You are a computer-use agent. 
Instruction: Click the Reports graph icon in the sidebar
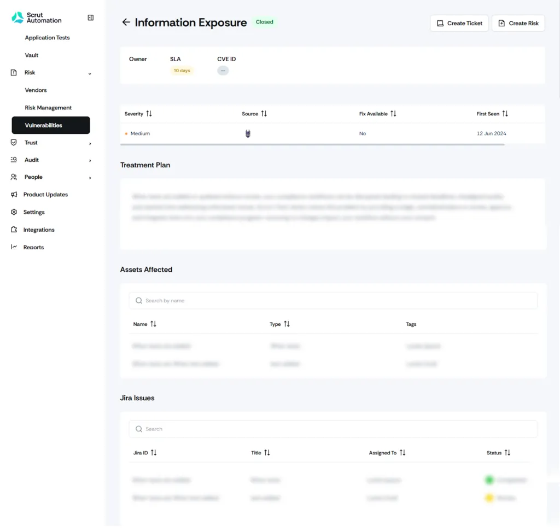coord(15,247)
